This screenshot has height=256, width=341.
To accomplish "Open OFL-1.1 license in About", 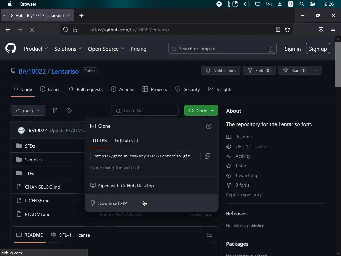I will coord(251,147).
